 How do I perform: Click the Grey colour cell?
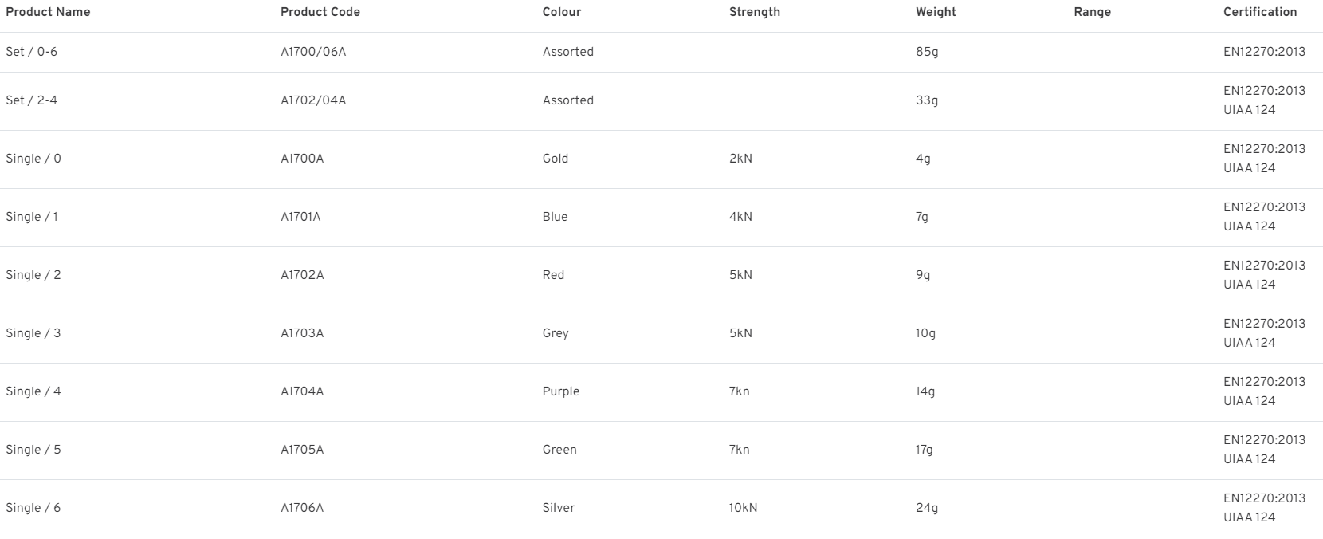tap(556, 333)
